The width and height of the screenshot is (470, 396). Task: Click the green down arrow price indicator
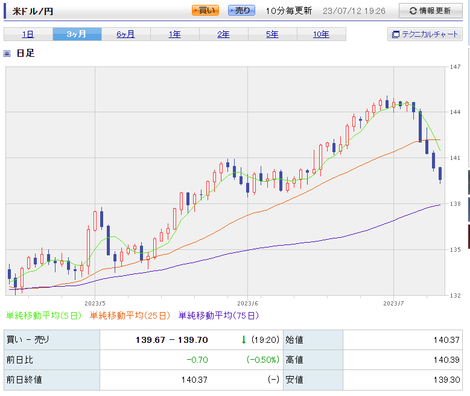tap(244, 340)
